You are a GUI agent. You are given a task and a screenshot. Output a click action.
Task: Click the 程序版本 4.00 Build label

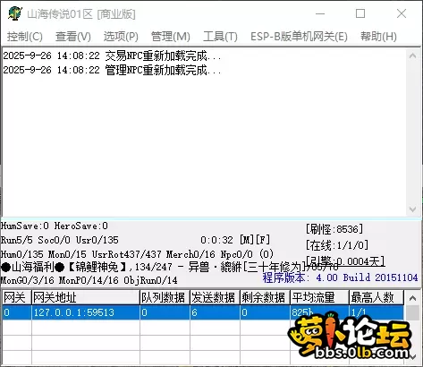[x=340, y=277]
